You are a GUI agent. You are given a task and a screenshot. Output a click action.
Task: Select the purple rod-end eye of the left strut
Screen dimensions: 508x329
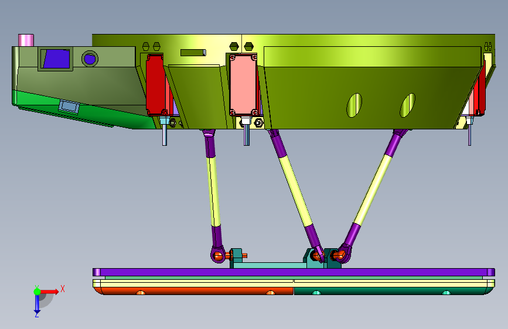coord(218,255)
